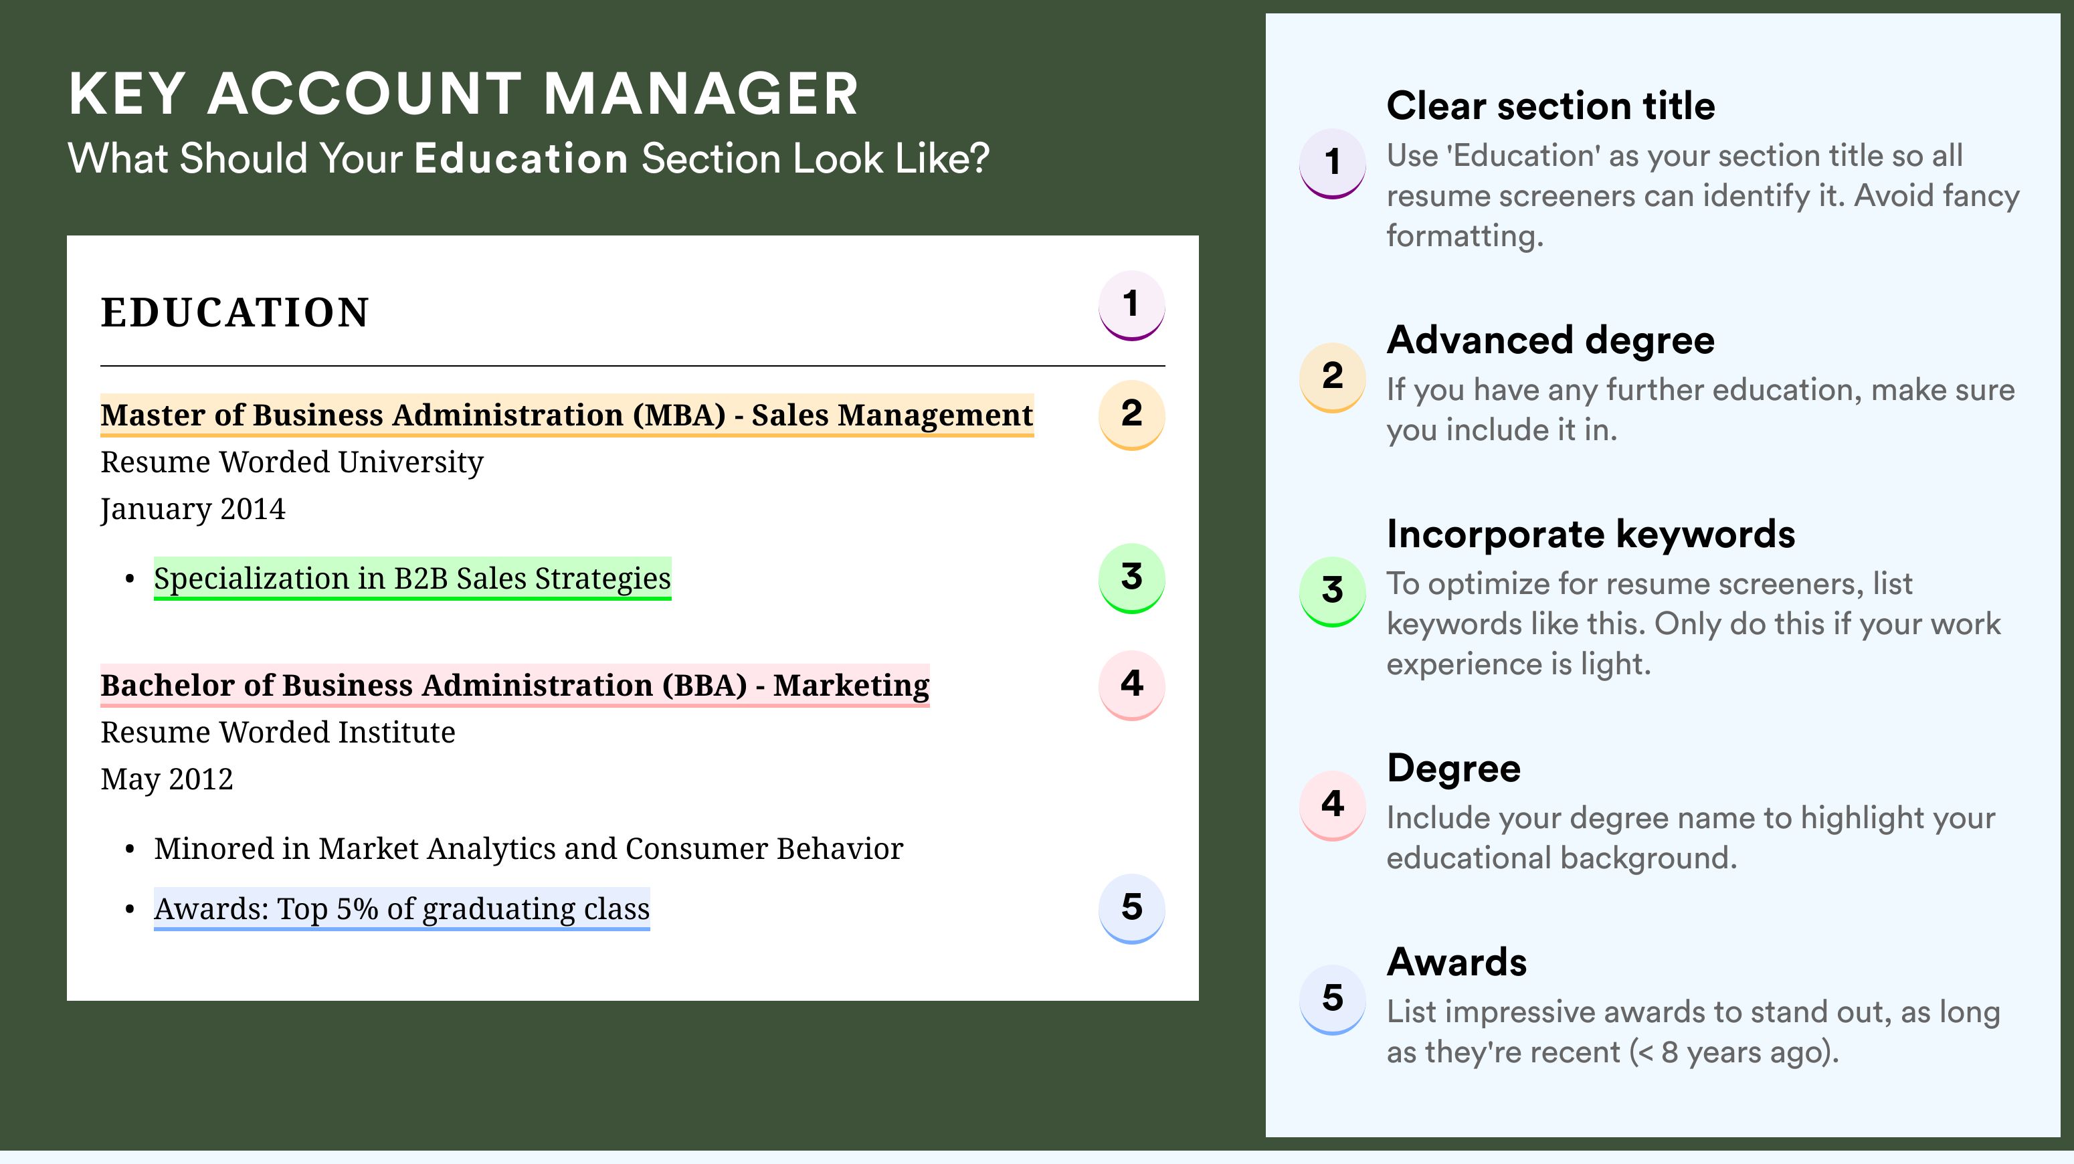Select the "Incorporate keywords" tip heading
The width and height of the screenshot is (2074, 1164).
pos(1591,535)
